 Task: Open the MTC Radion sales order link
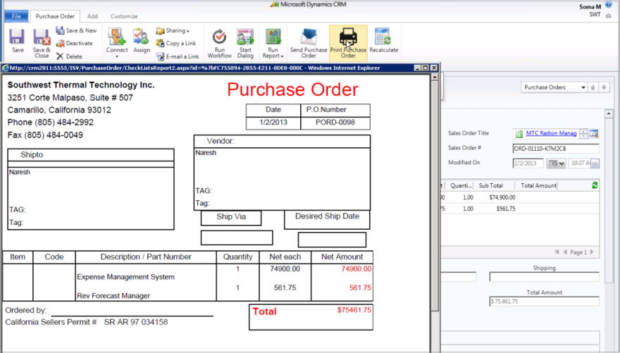click(x=551, y=133)
